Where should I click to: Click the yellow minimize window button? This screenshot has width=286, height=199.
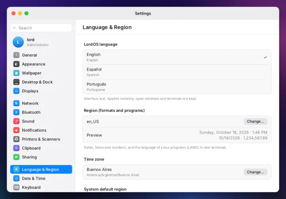point(20,13)
